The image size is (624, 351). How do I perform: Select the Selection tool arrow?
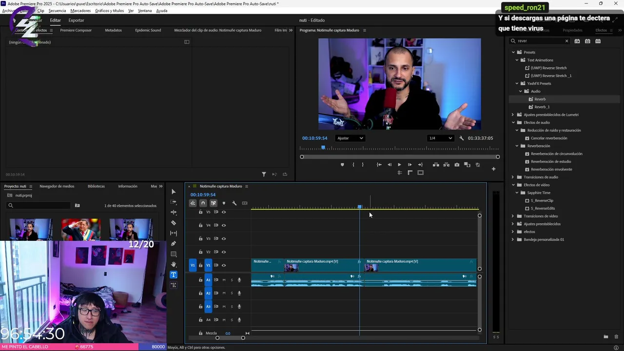click(x=174, y=192)
